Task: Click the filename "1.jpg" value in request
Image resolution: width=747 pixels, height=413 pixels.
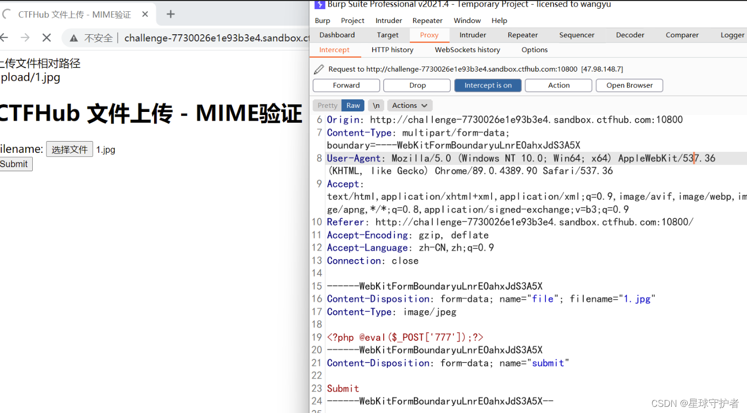Action: [637, 299]
